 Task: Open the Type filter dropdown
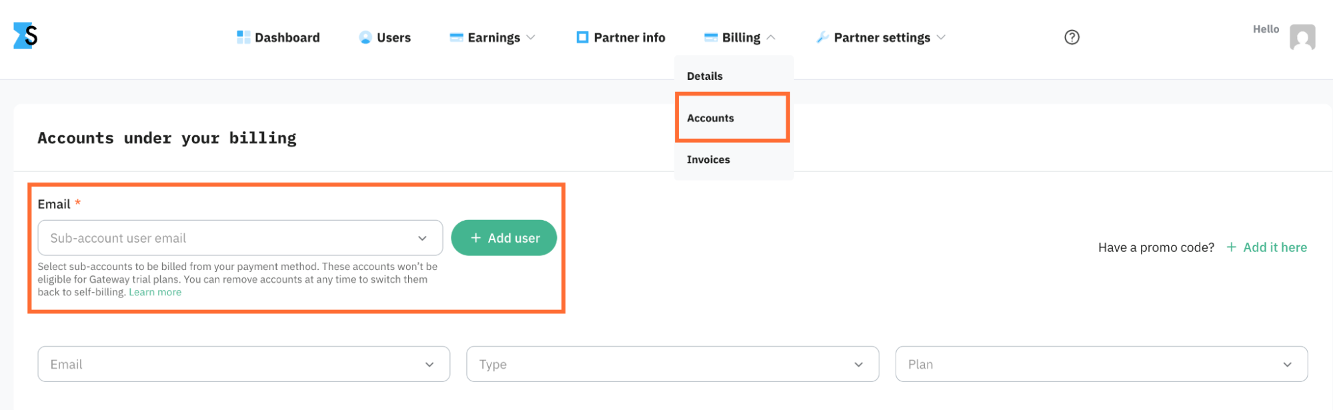(x=672, y=364)
